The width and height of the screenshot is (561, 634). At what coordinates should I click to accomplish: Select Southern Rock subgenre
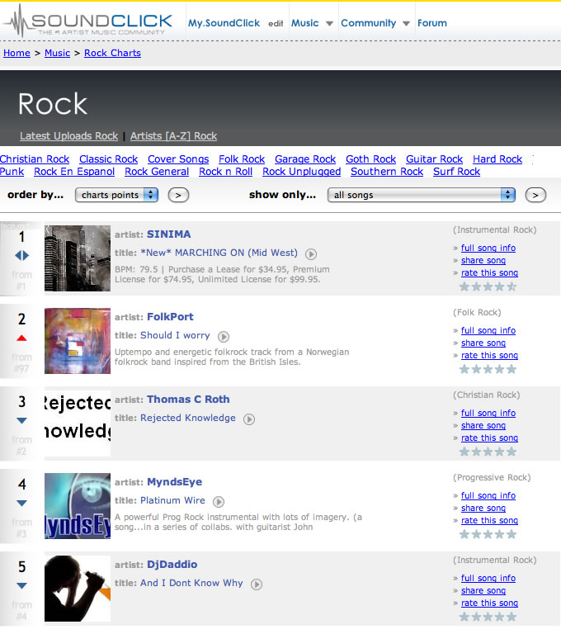(387, 172)
